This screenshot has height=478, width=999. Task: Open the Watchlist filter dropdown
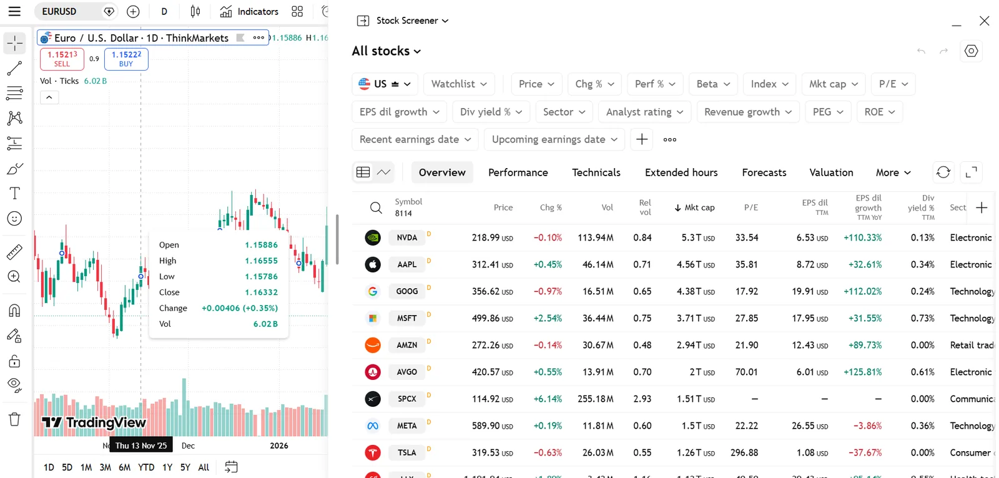459,84
